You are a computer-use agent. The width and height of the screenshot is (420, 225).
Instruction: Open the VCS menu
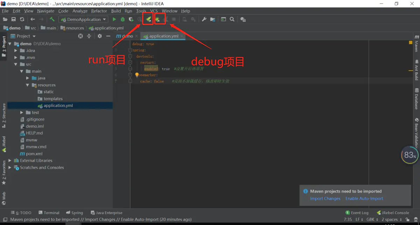154,11
